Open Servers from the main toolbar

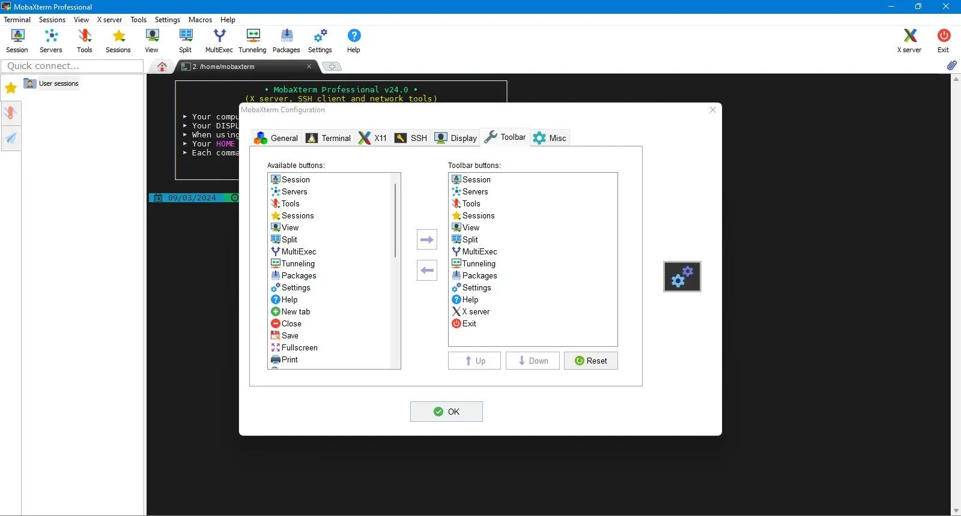[51, 41]
